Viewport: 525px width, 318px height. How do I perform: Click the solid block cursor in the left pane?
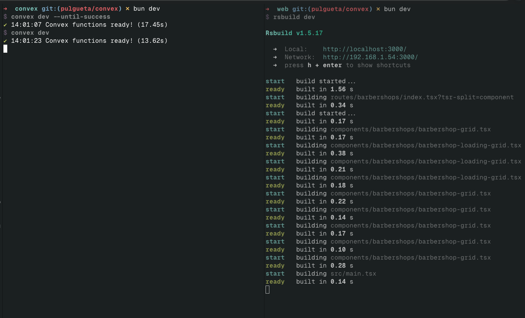point(5,48)
